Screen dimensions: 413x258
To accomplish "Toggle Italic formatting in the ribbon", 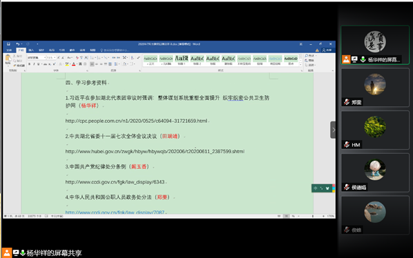I will click(x=34, y=64).
